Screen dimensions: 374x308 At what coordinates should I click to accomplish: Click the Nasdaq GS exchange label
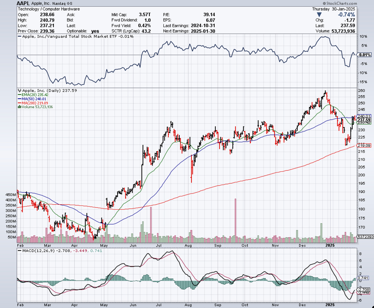point(62,4)
